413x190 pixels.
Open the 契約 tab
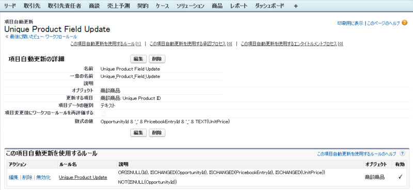(x=142, y=6)
